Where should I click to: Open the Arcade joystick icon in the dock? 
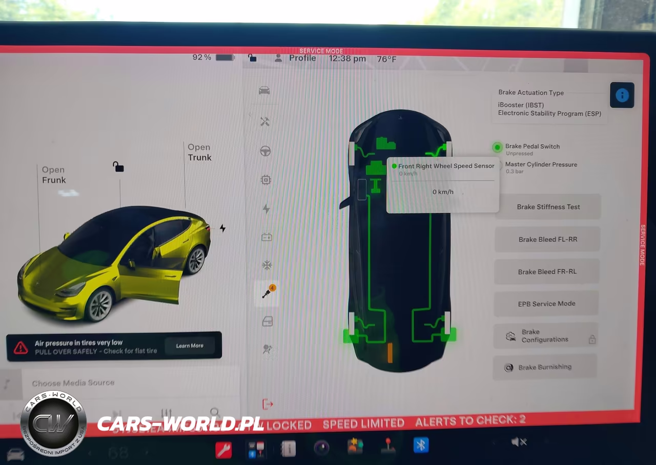point(388,446)
